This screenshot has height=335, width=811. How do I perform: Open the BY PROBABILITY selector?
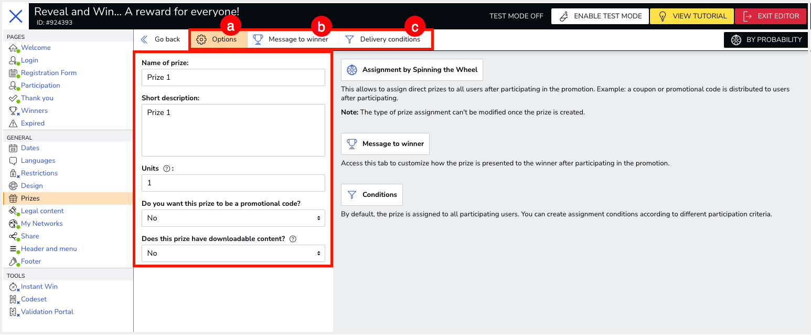pos(765,39)
